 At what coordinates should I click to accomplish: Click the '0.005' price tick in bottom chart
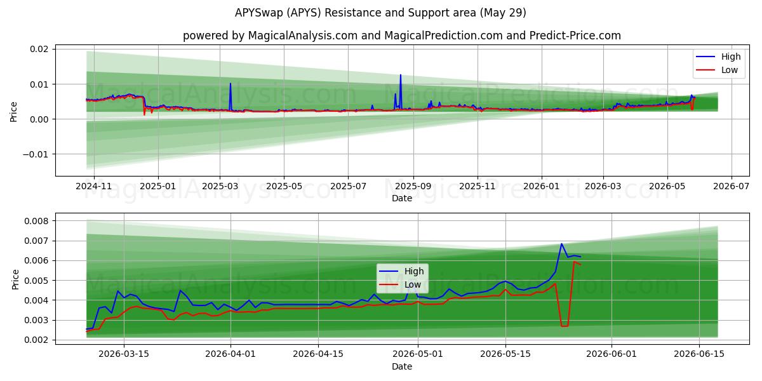point(37,281)
